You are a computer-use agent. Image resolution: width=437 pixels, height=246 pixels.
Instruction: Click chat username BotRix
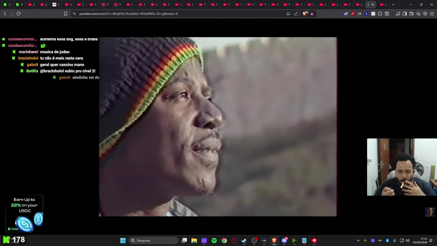tap(32, 71)
